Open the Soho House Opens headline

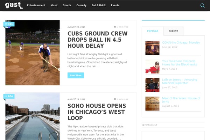(x=97, y=112)
